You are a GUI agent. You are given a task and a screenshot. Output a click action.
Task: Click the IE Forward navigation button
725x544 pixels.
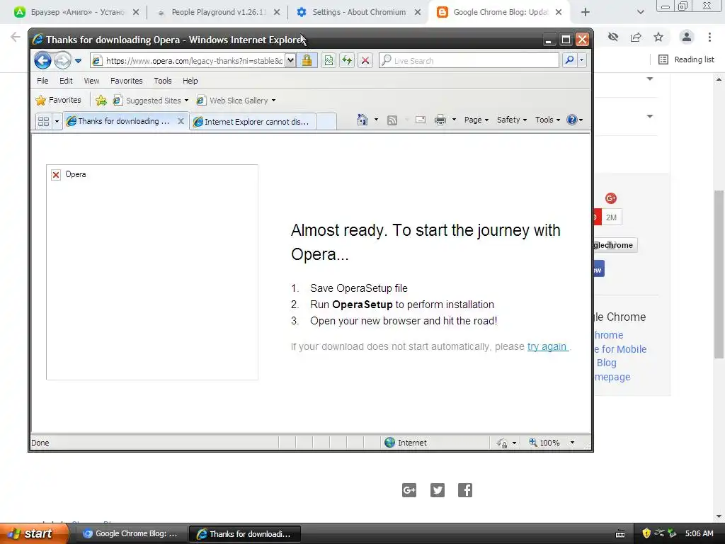coord(62,61)
